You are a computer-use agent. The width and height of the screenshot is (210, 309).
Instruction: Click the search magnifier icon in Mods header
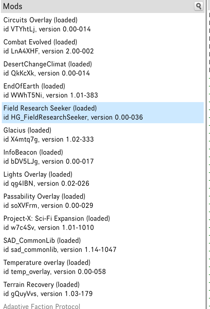tap(199, 6)
